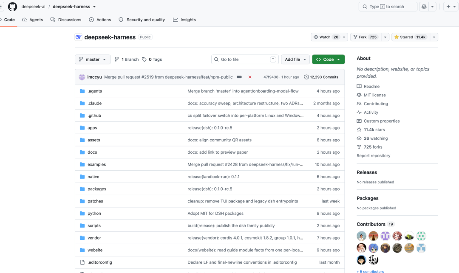Open the + 5 contributors link
Viewport: 459px width, 273px height.
click(370, 271)
